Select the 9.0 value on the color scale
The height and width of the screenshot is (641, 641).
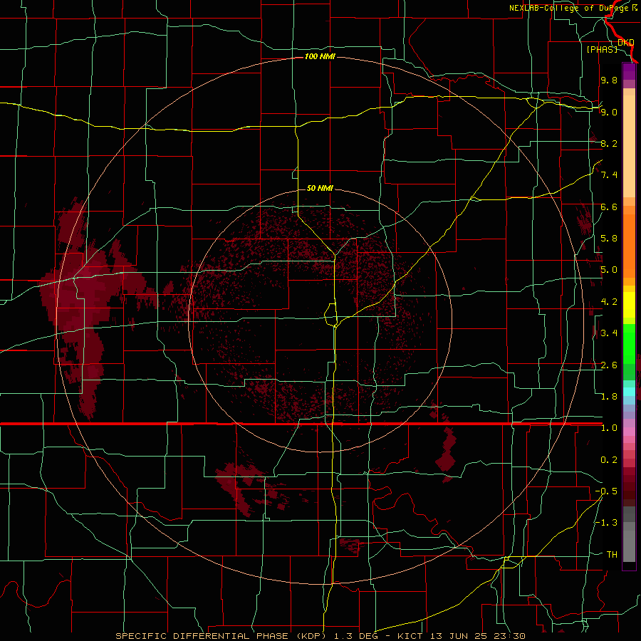pyautogui.click(x=609, y=112)
